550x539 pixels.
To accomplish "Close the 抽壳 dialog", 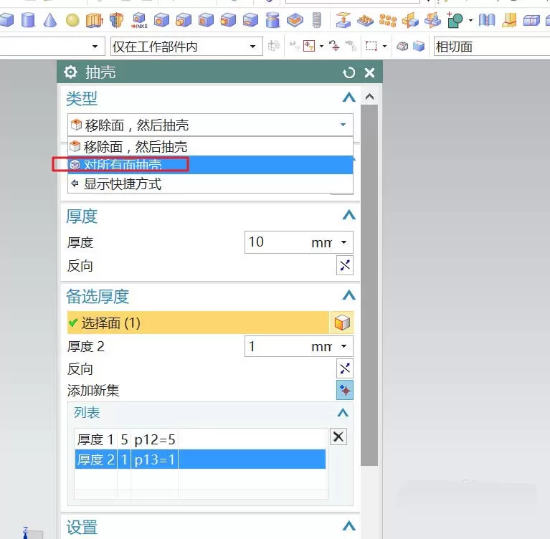I will tap(369, 72).
